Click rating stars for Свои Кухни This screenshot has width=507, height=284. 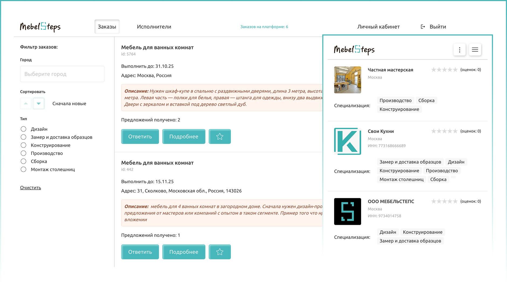tap(444, 131)
